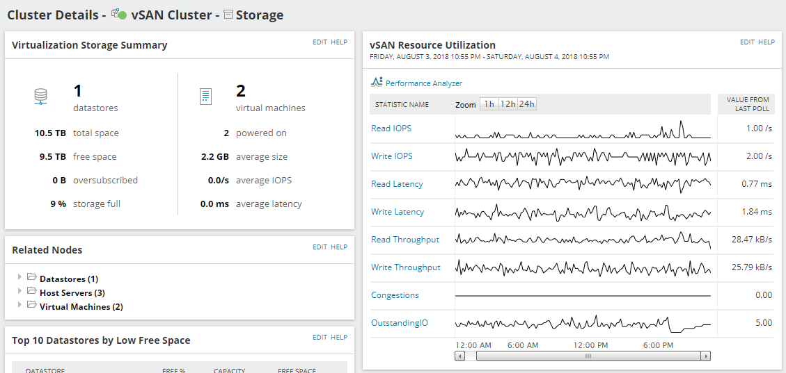Click the datastores database icon
786x373 pixels.
tap(40, 97)
